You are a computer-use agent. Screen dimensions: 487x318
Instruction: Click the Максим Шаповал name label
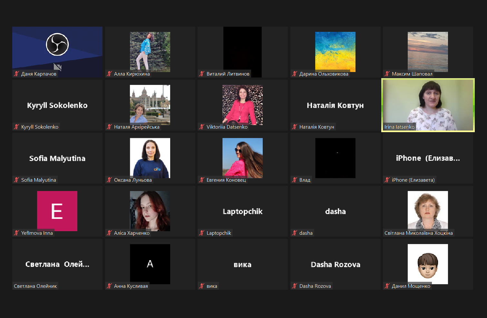pos(412,74)
